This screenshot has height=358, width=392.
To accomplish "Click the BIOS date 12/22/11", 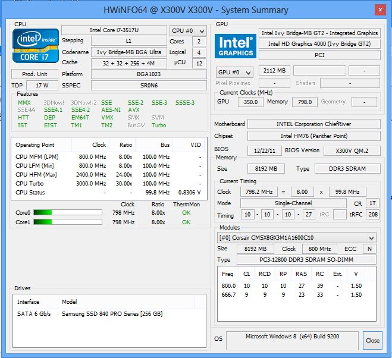I will tap(265, 150).
